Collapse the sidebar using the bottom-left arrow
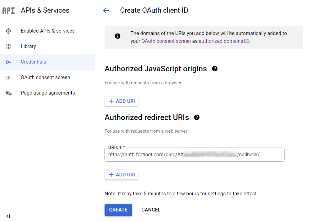This screenshot has width=309, height=222. click(8, 216)
